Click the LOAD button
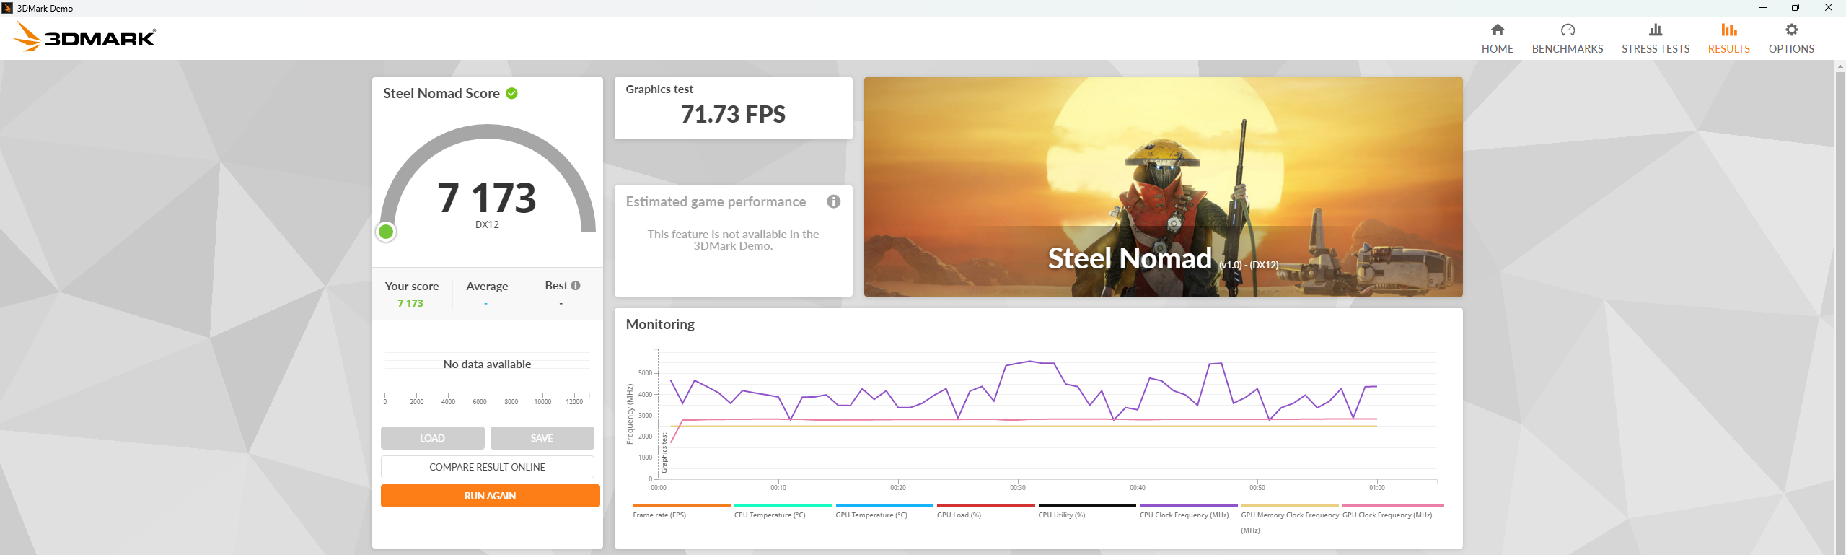The width and height of the screenshot is (1846, 555). 432,438
